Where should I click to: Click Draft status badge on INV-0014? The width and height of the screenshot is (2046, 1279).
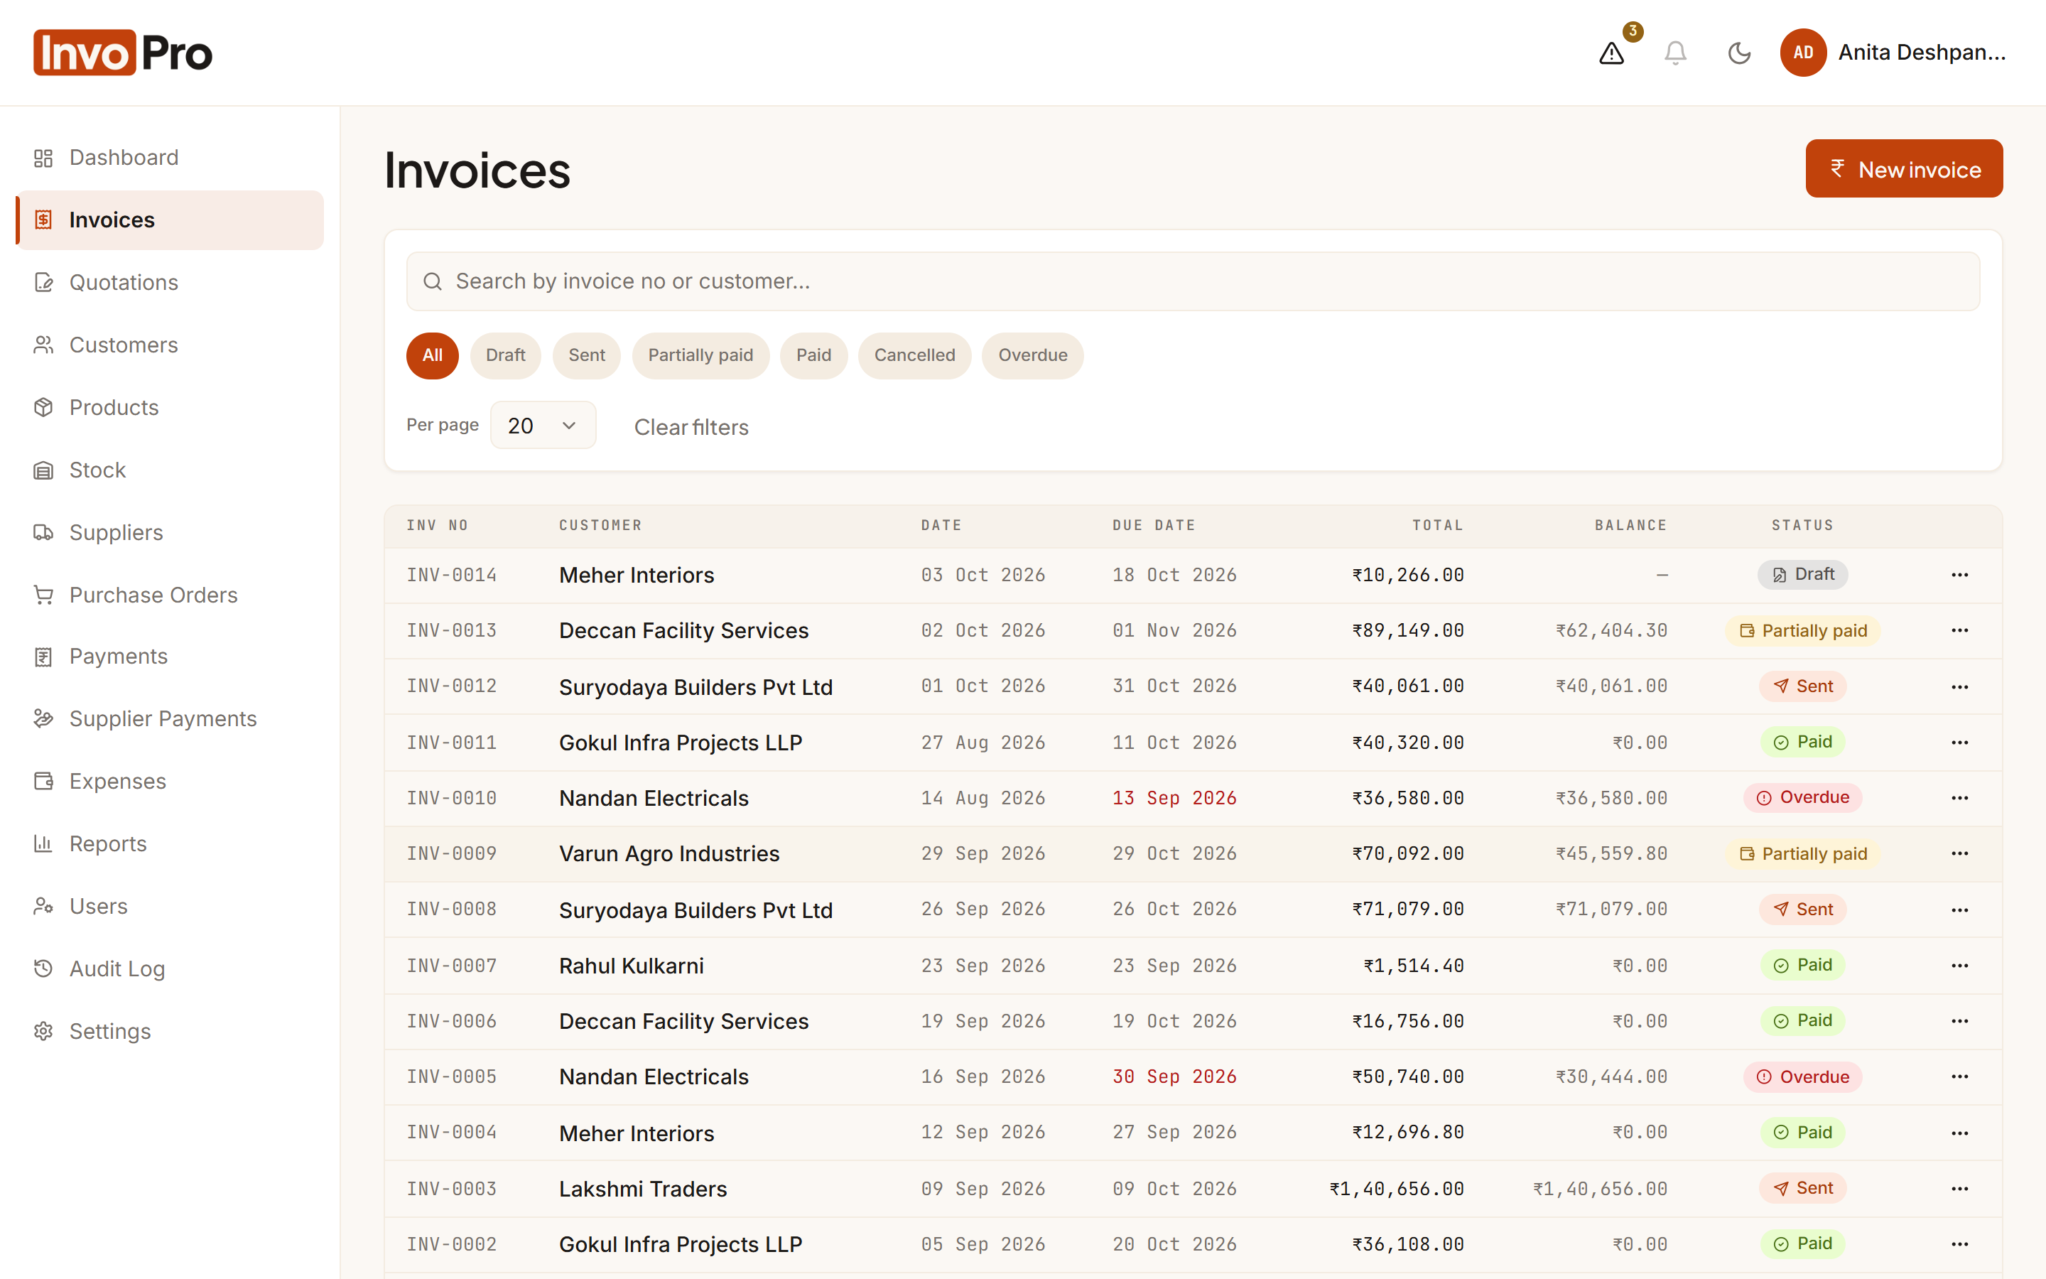tap(1802, 574)
